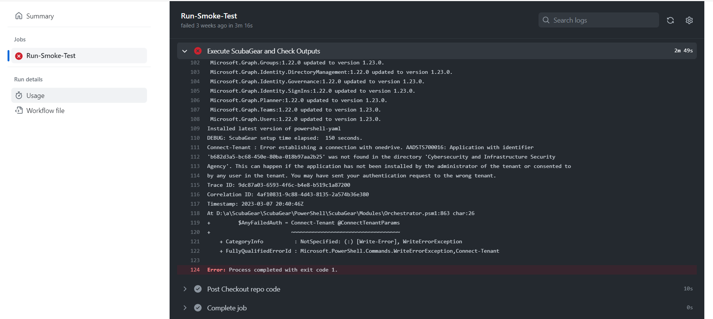Click the 'Microsoft.Graph.Planner:1.22.0 updated' line
Image resolution: width=713 pixels, height=319 pixels.
[x=298, y=100]
